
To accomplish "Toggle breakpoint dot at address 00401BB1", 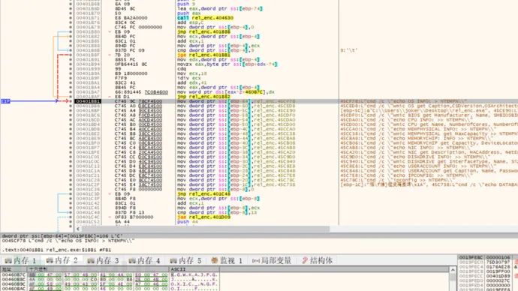I will click(x=71, y=101).
